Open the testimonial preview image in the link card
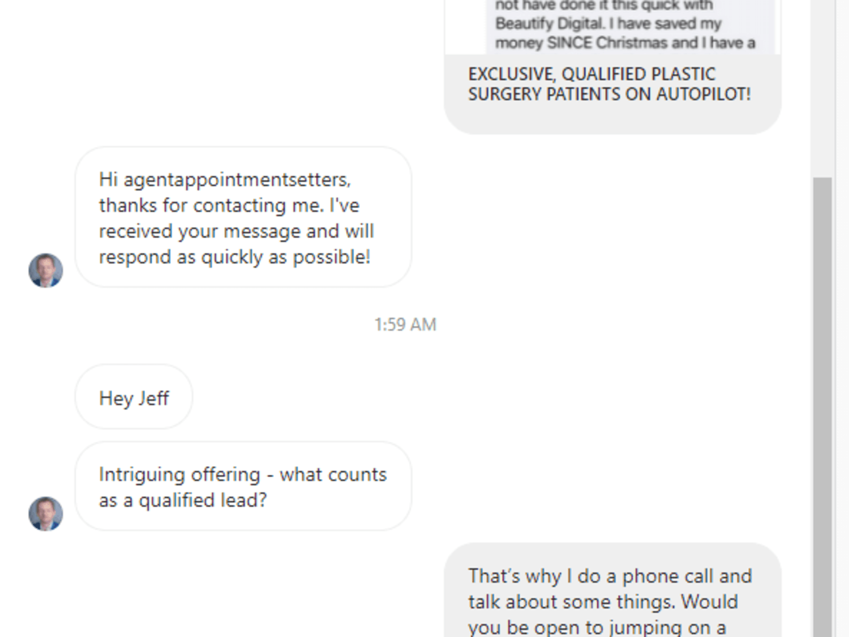This screenshot has height=637, width=849. pyautogui.click(x=632, y=27)
